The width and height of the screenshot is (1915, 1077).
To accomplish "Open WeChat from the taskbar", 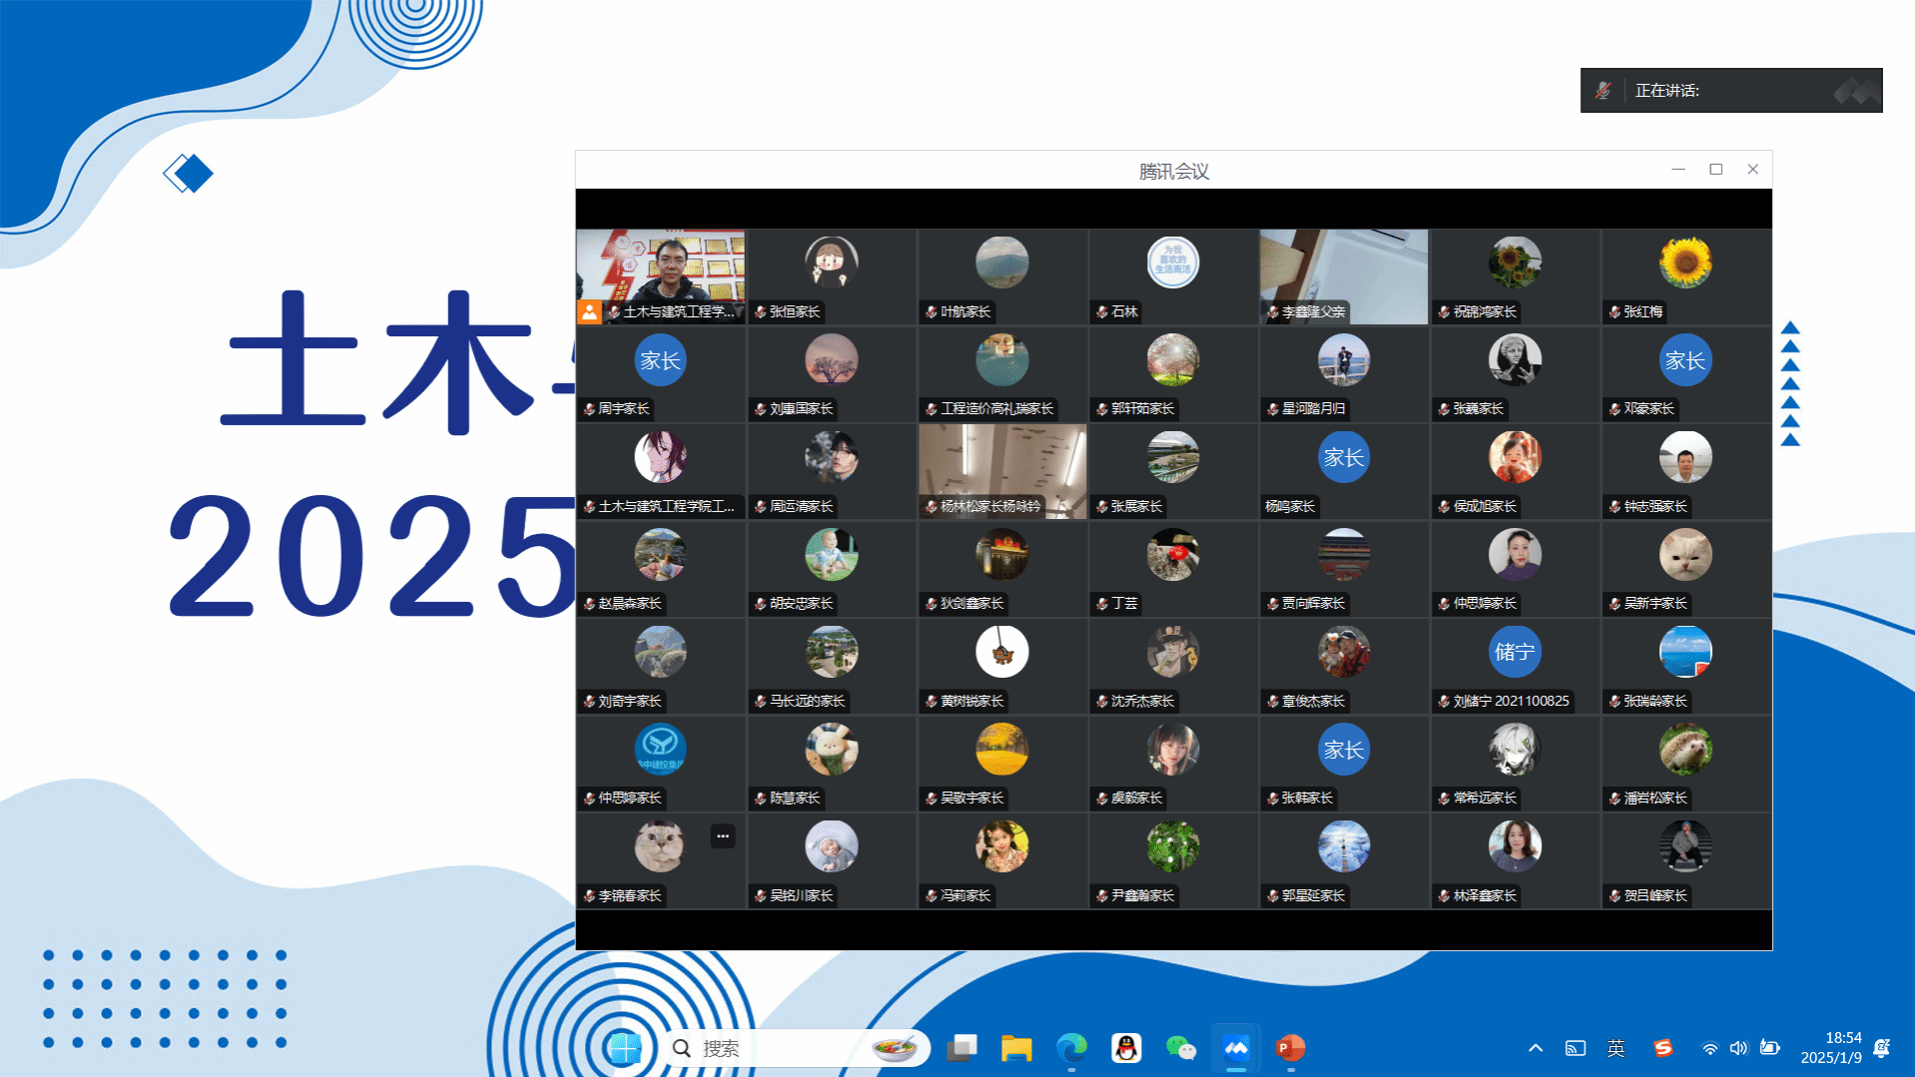I will click(1180, 1048).
